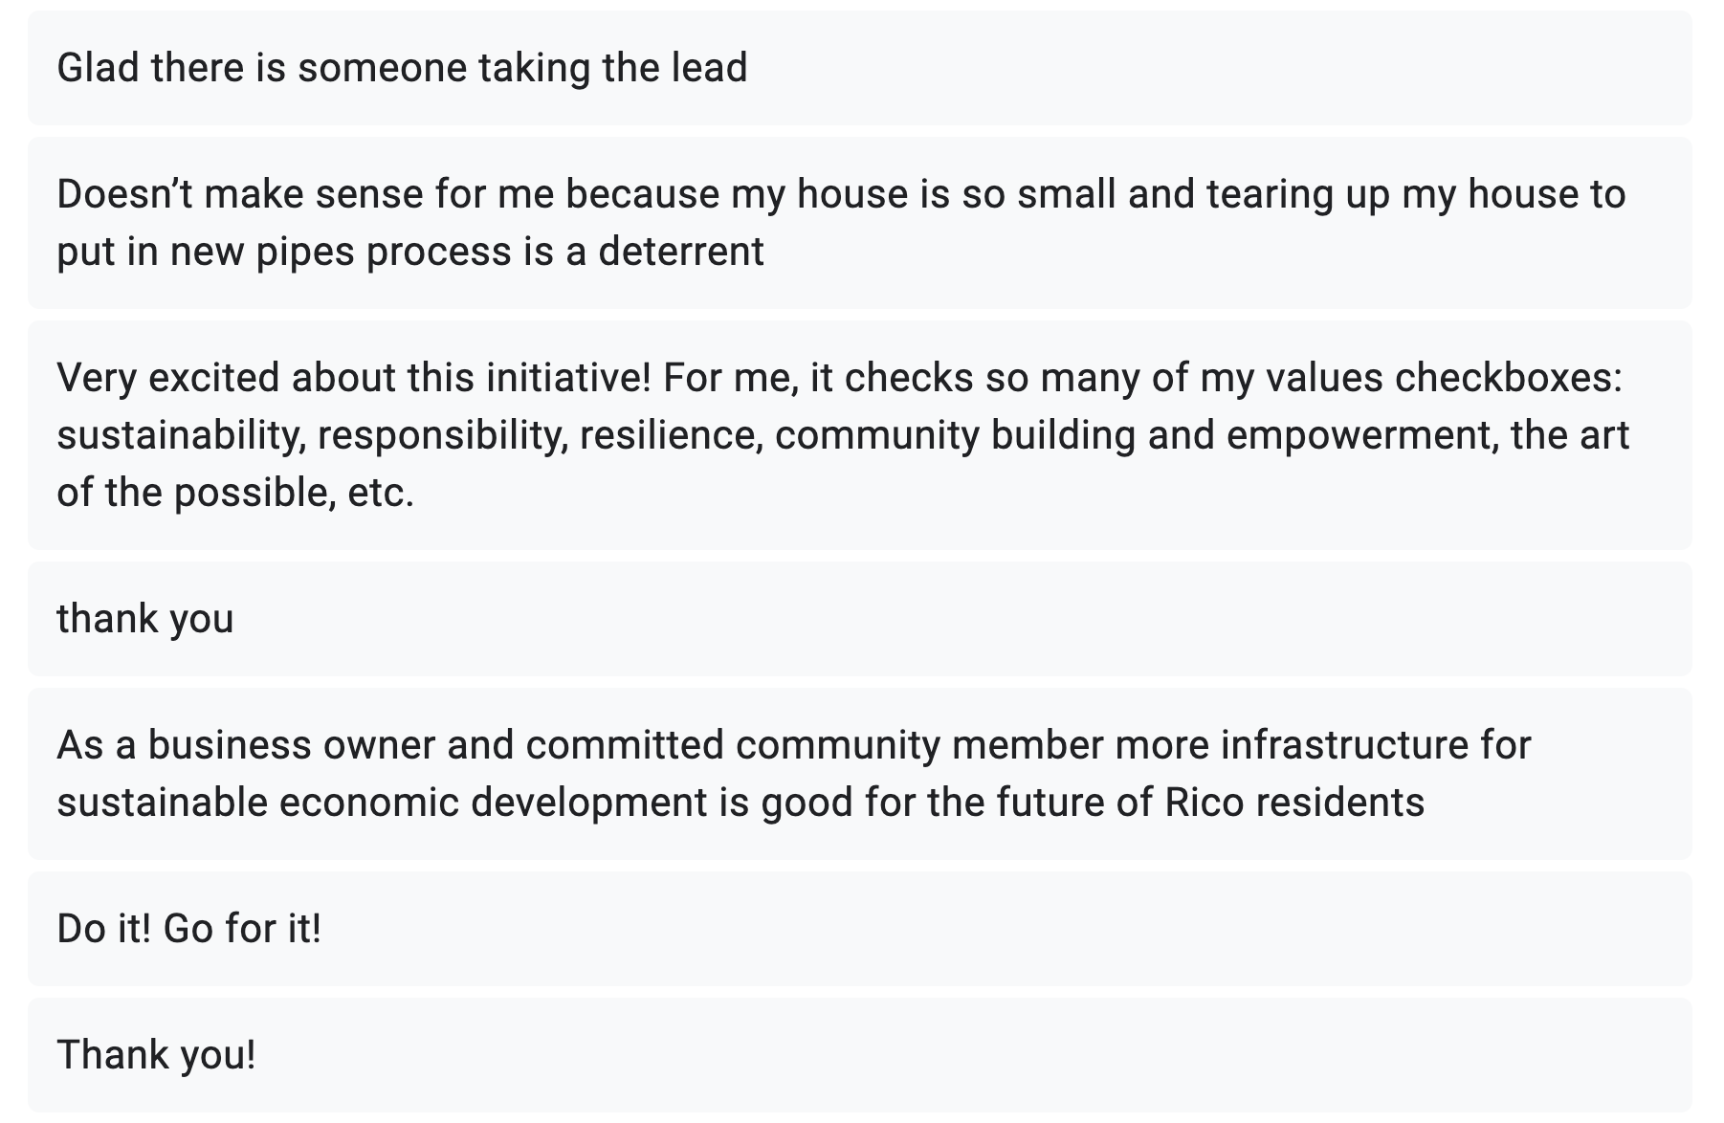Select the "As a business owner" response
This screenshot has width=1724, height=1123.
point(859,774)
